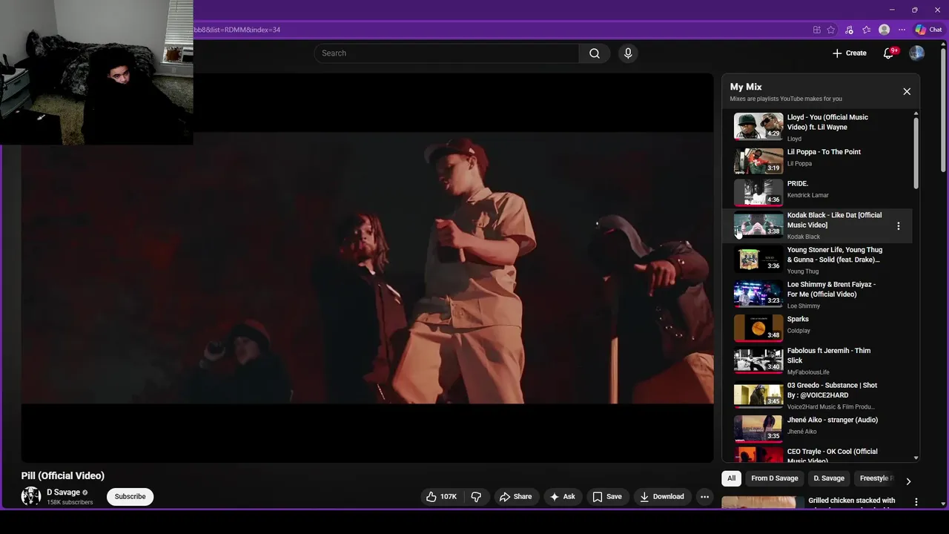Click Create button
The image size is (949, 534).
850,53
